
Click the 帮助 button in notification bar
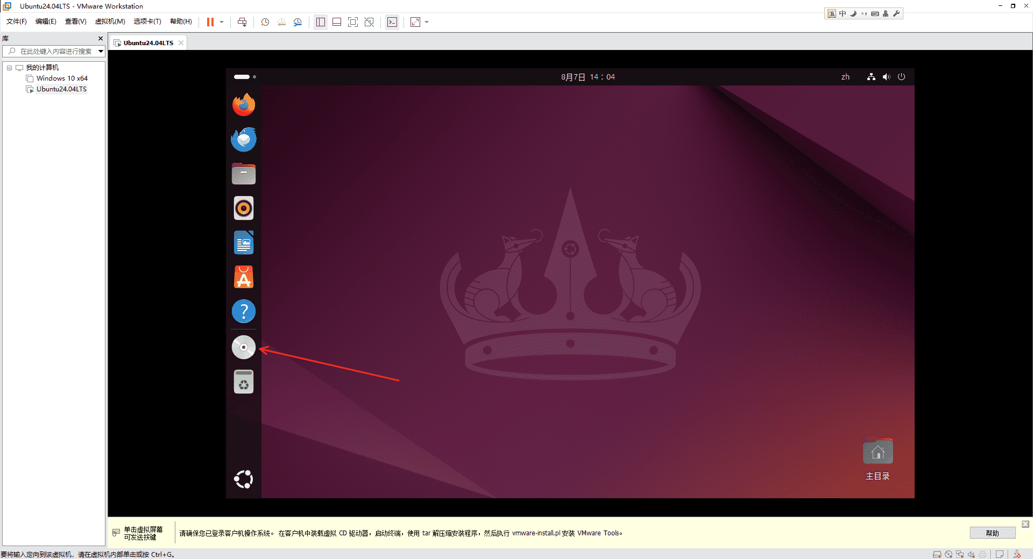tap(992, 533)
